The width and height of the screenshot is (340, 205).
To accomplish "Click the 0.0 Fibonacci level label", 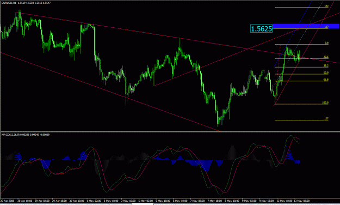I will pos(326,43).
